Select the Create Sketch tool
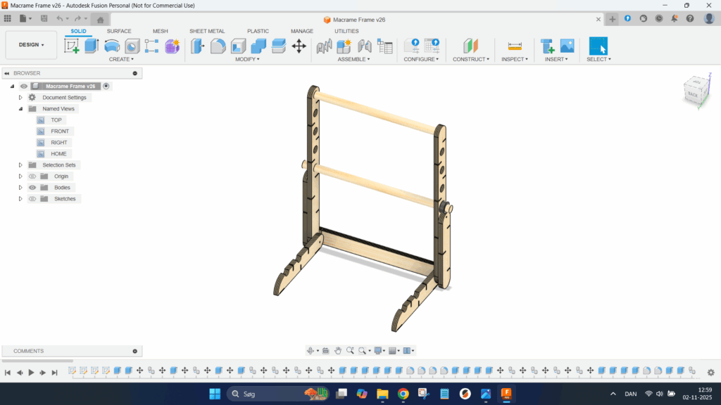Screen dimensions: 721x405 [72, 46]
